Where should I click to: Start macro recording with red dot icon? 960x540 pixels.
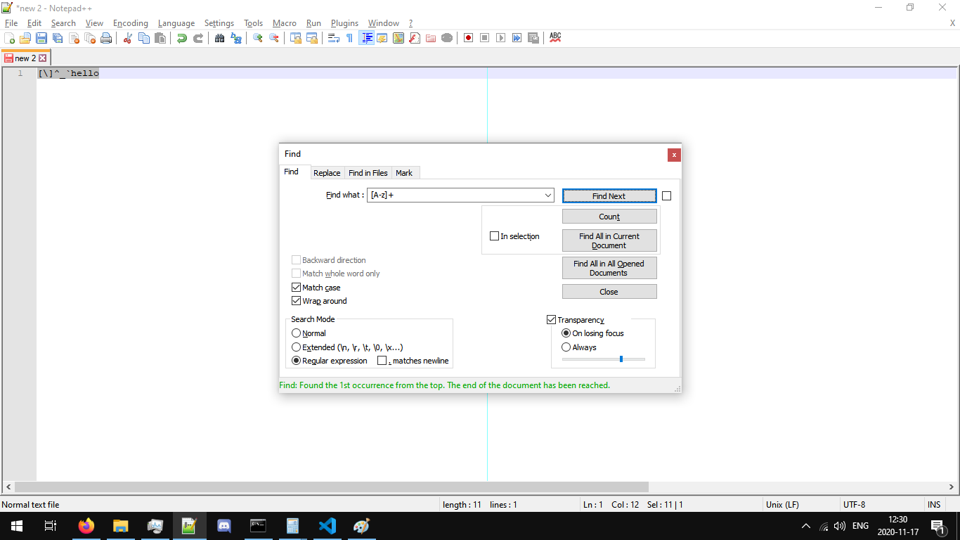468,38
